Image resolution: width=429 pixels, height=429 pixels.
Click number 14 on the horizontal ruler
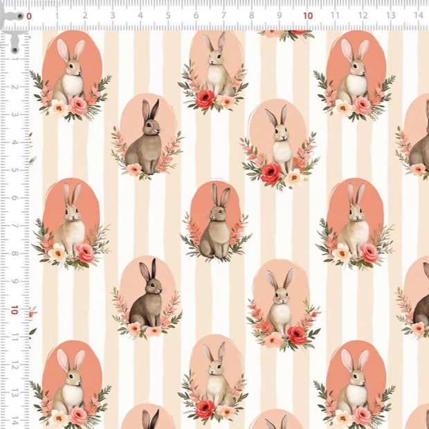coord(419,15)
